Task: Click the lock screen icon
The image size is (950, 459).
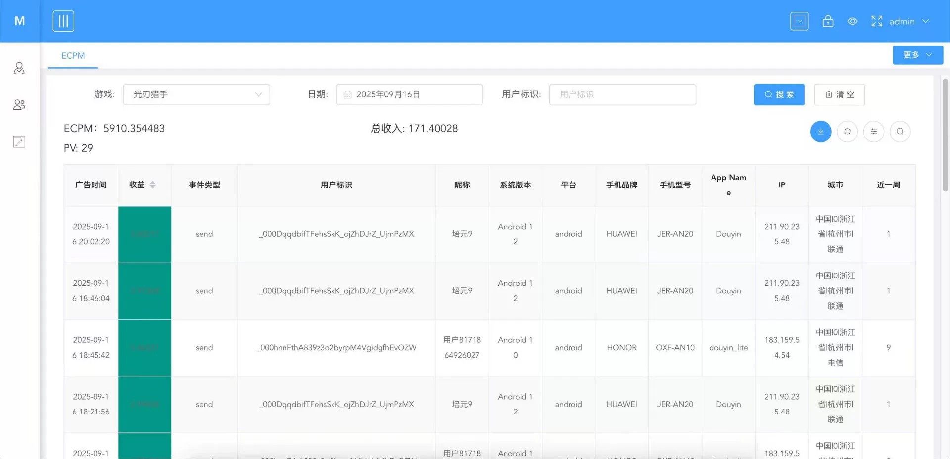Action: 828,21
